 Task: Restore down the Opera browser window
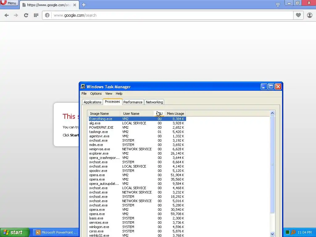pyautogui.click(x=297, y=3)
